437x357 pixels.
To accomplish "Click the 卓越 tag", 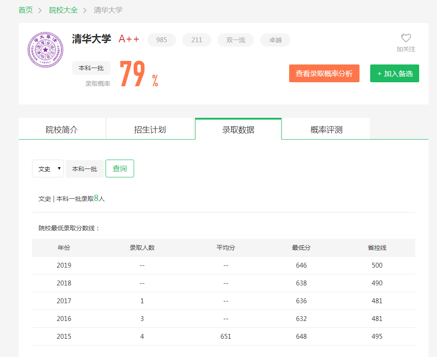I will coord(275,40).
